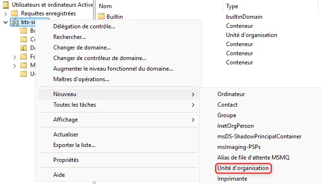
Task: Select InetOrgPerson in the Nouveau submenu
Action: [x=236, y=126]
